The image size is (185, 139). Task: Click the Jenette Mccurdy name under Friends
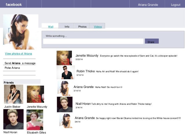37,106
